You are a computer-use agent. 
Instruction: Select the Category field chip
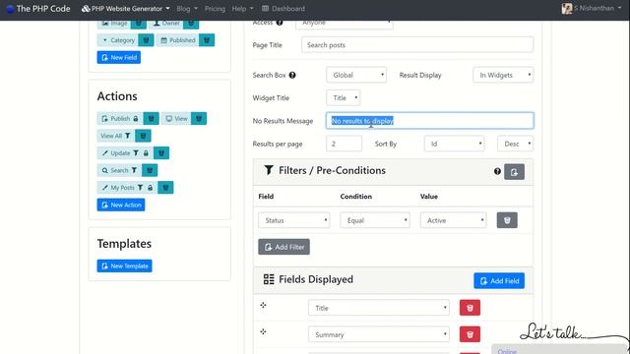point(117,40)
